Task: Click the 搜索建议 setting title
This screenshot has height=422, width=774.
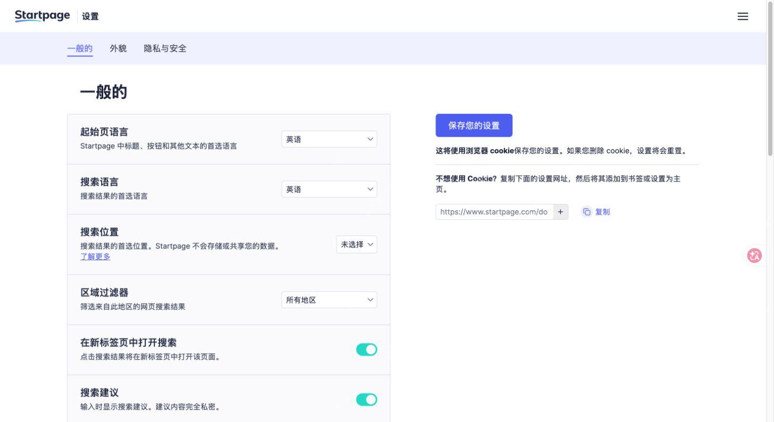Action: coord(99,393)
